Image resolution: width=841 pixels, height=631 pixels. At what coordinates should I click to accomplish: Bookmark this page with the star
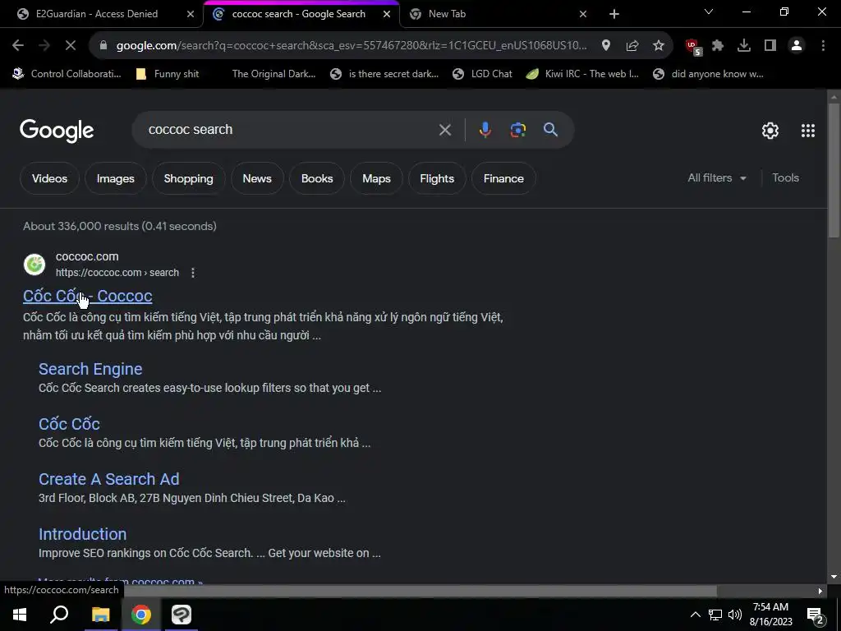[x=659, y=46]
